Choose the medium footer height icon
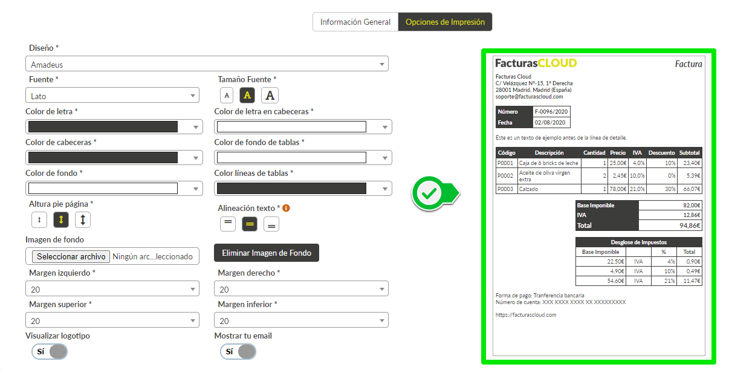 click(x=61, y=220)
